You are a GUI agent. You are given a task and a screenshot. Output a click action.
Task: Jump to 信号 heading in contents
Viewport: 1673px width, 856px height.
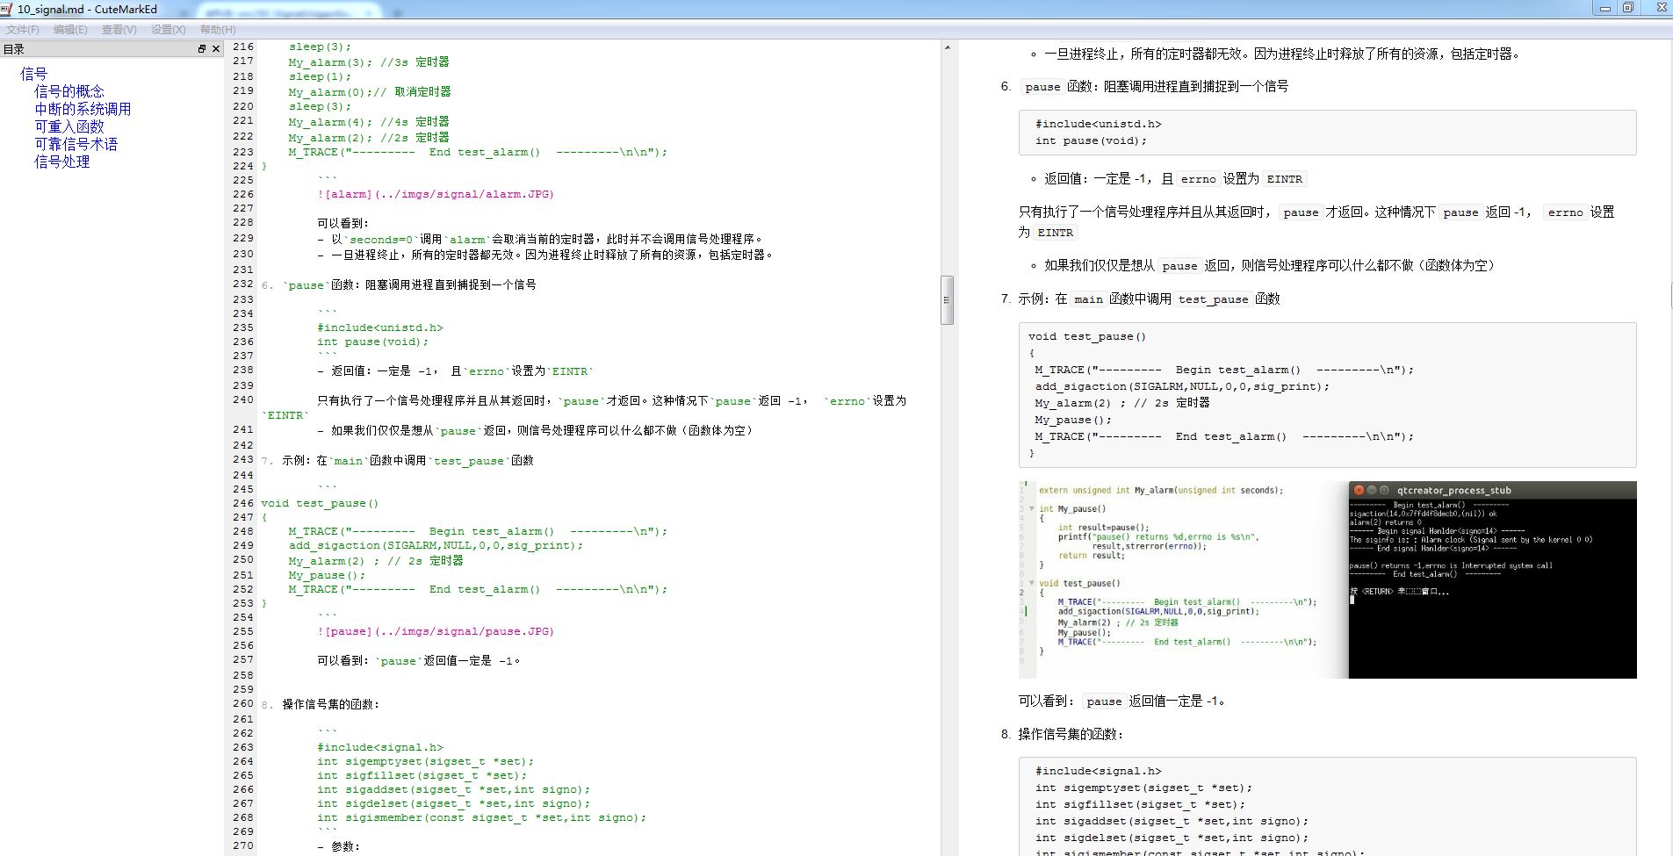pos(33,74)
